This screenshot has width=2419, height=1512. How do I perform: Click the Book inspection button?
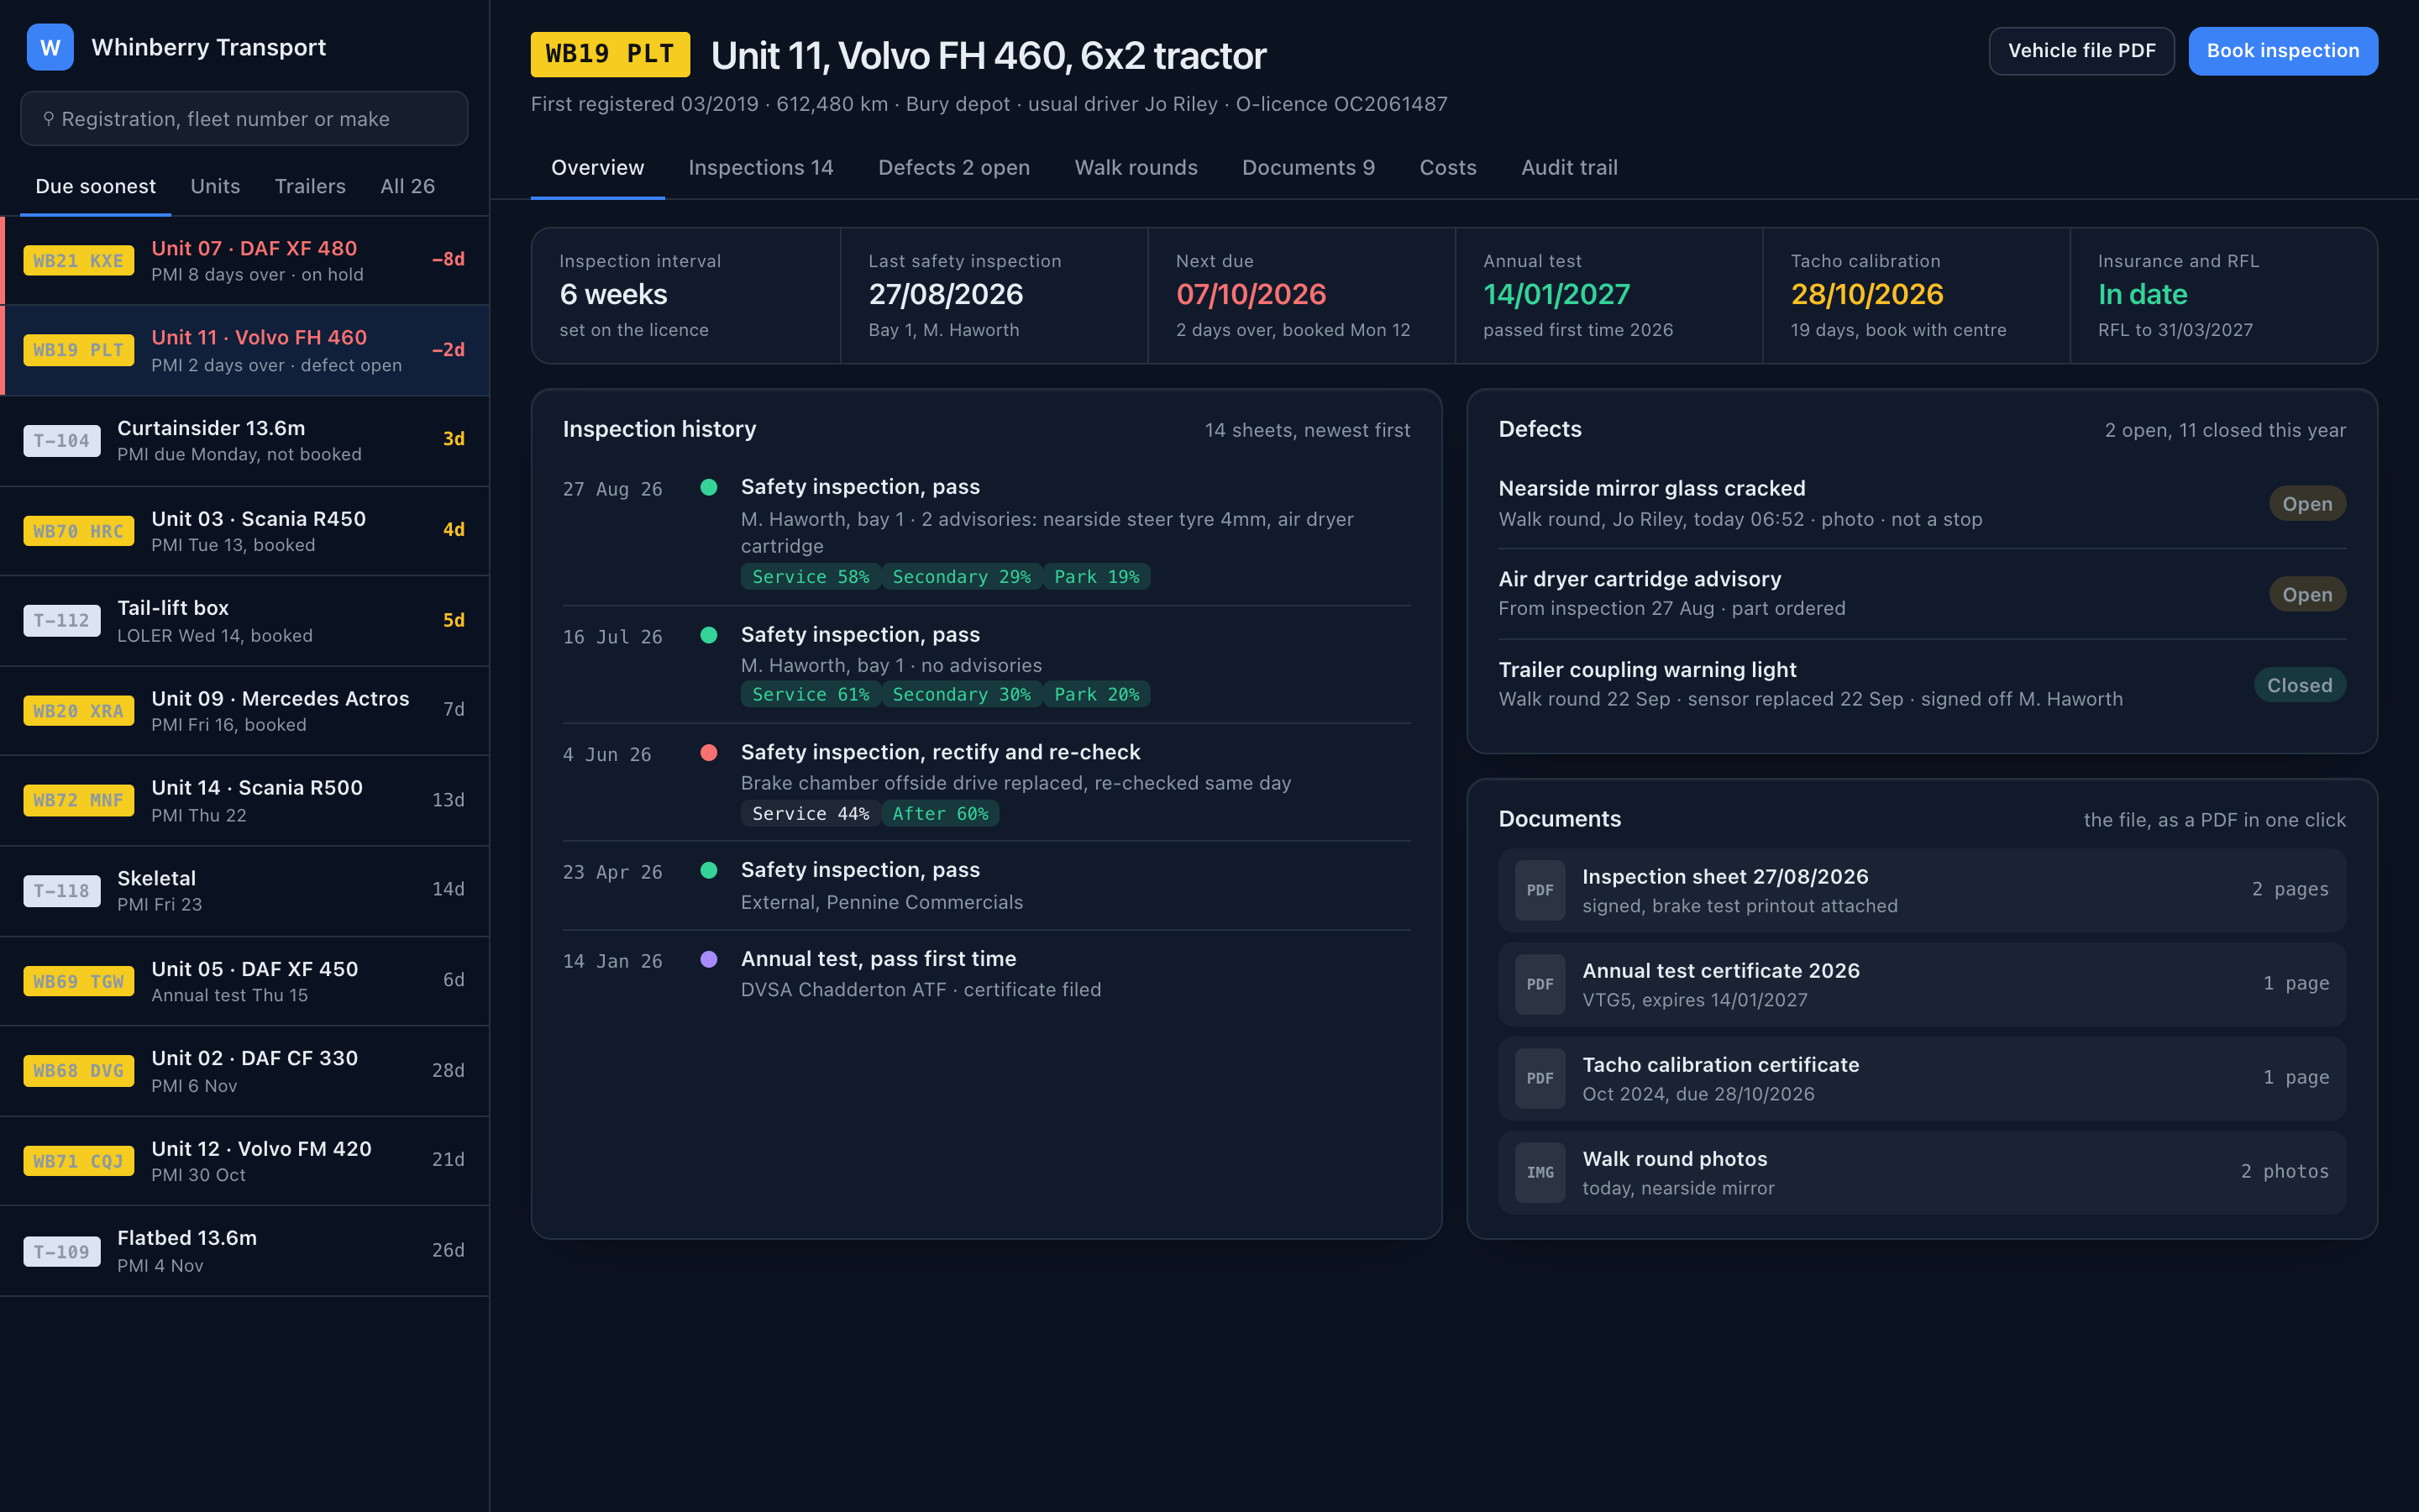click(2283, 51)
